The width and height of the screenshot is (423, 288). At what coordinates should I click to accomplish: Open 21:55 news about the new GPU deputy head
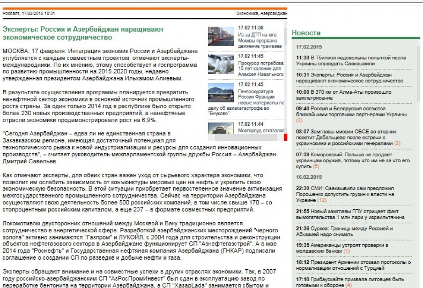coord(350,214)
